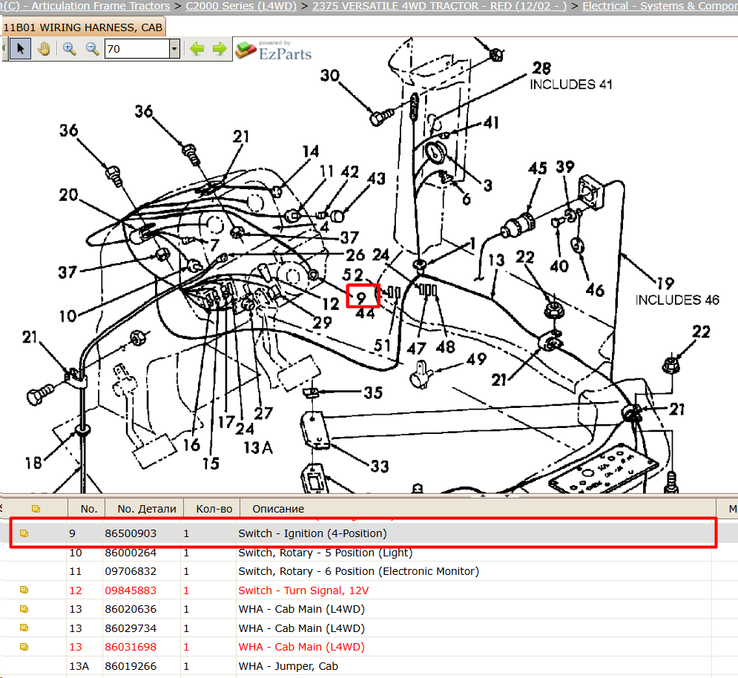The image size is (738, 678).
Task: Click callout 26 on the diagram
Action: 355,254
